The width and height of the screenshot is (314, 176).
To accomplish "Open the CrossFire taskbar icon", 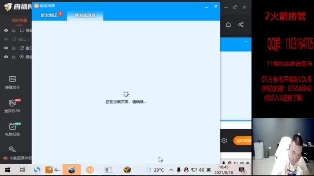I will click(x=127, y=170).
